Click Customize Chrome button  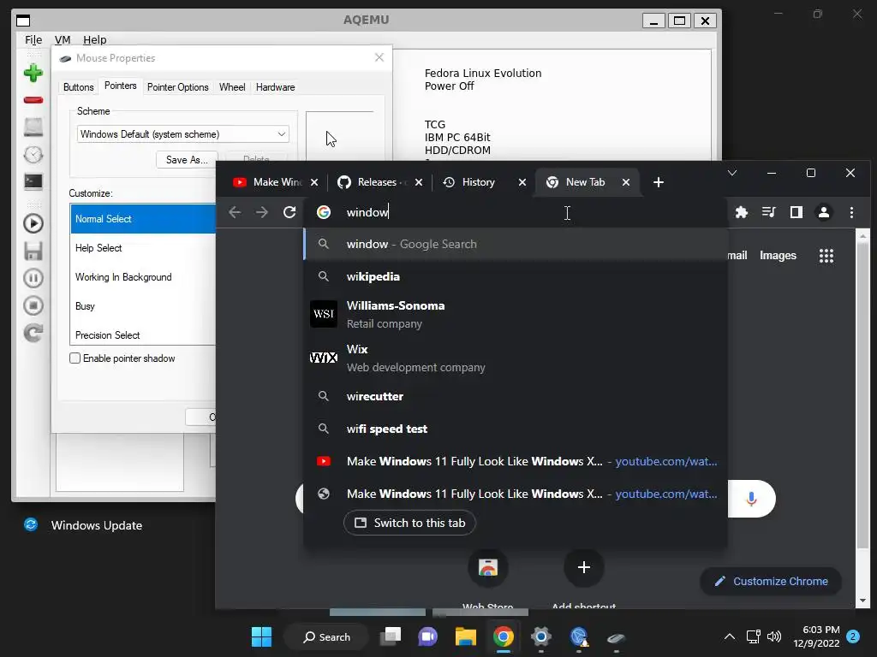[771, 581]
